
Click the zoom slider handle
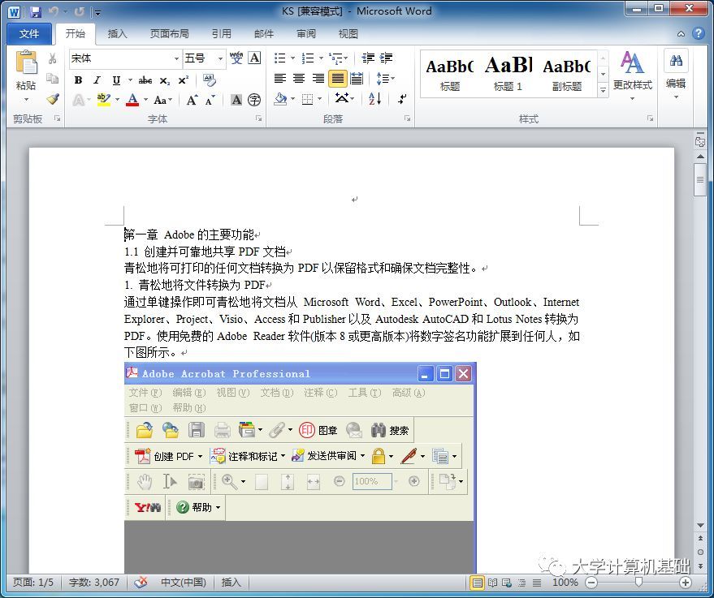point(639,582)
